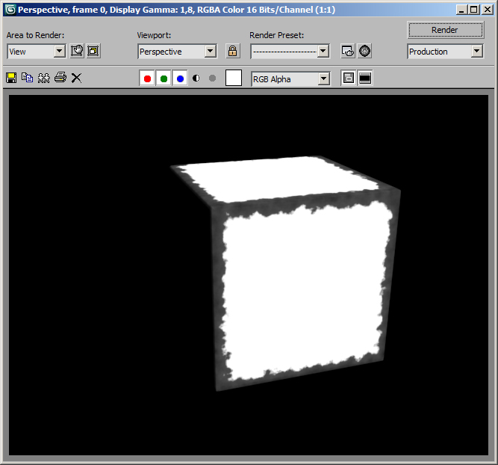Viewport: 498px width, 465px height.
Task: Toggle the UI panel display icon
Action: 365,78
